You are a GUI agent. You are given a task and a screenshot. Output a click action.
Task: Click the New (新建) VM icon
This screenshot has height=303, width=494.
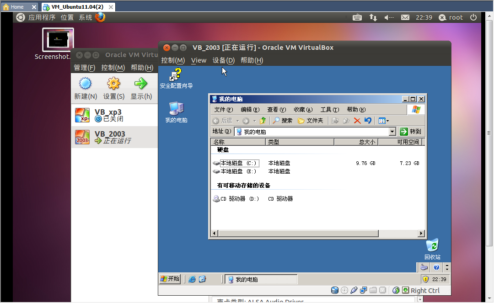click(86, 83)
